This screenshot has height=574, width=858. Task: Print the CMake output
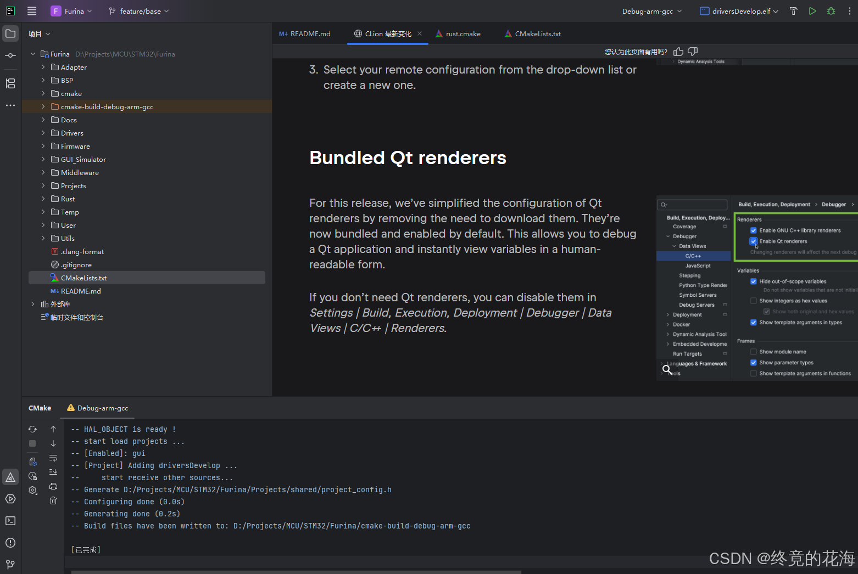(x=53, y=486)
